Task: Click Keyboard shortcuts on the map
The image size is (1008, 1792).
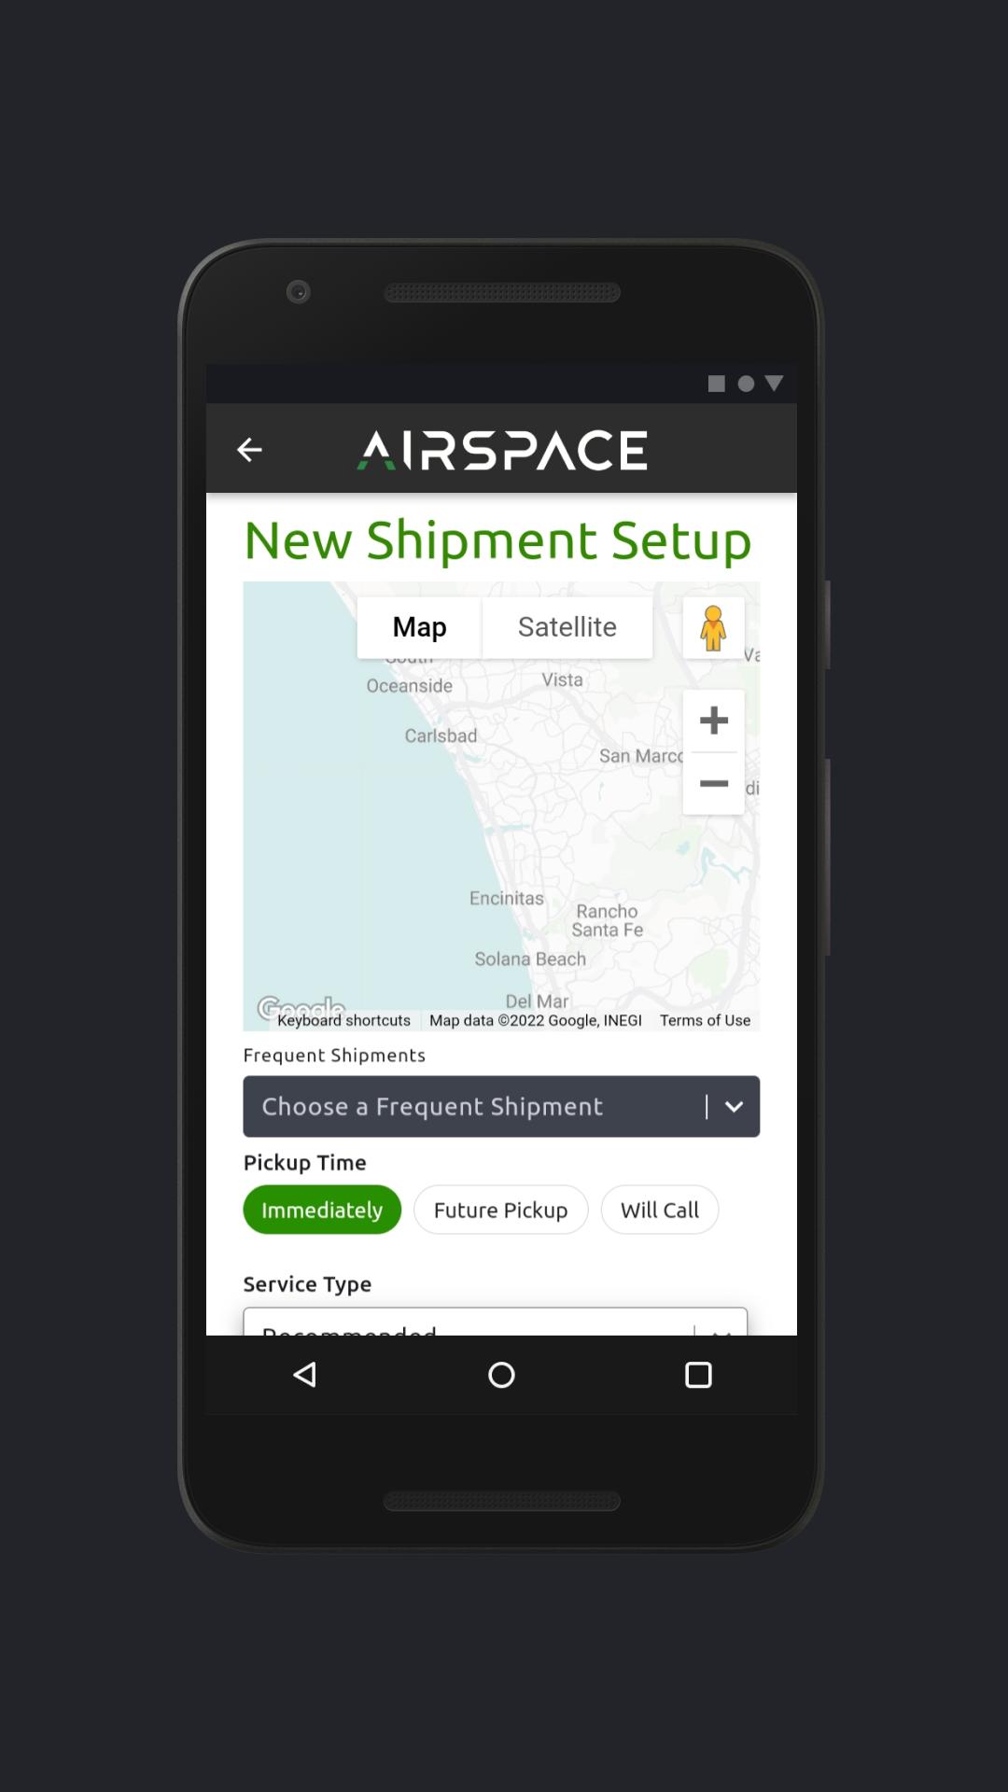Action: click(x=343, y=1020)
